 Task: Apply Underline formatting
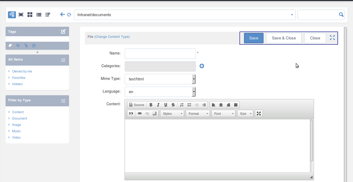[x=166, y=105]
